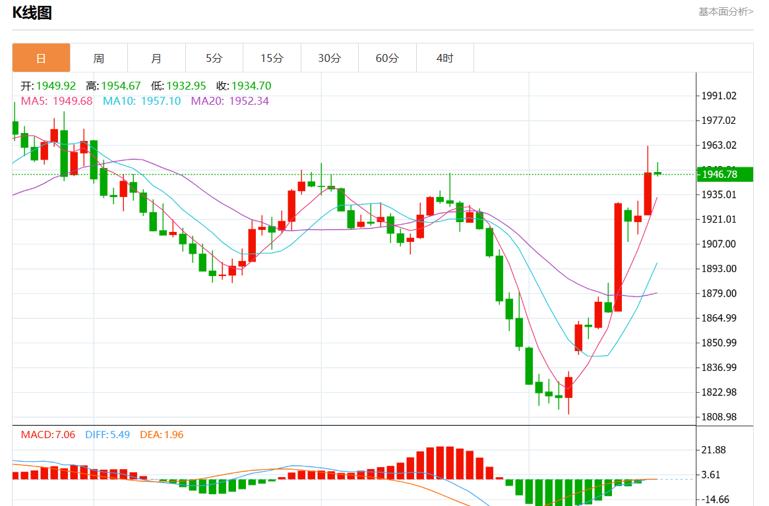Click the 1893.00 price axis label
The width and height of the screenshot is (769, 506).
[x=719, y=268]
